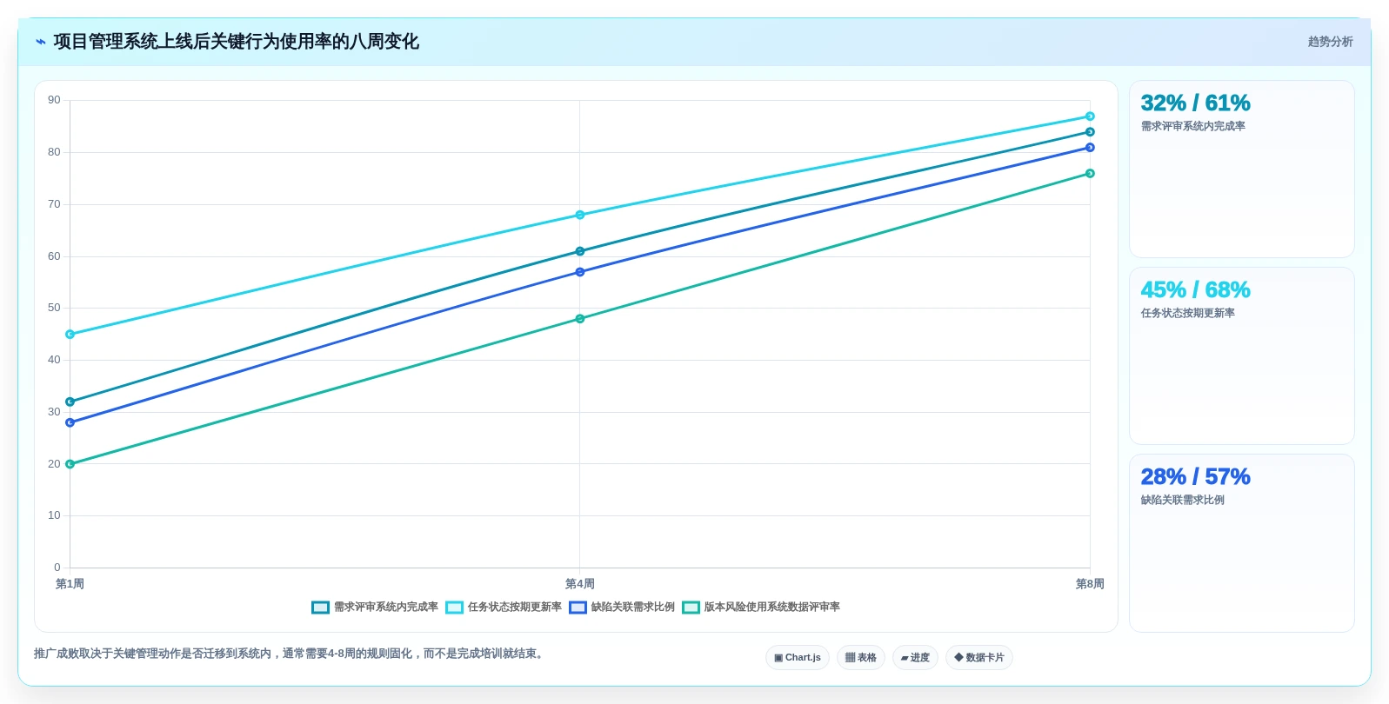The height and width of the screenshot is (704, 1389).
Task: Click the 版本风险 series point at 第8周
Action: (x=1090, y=174)
